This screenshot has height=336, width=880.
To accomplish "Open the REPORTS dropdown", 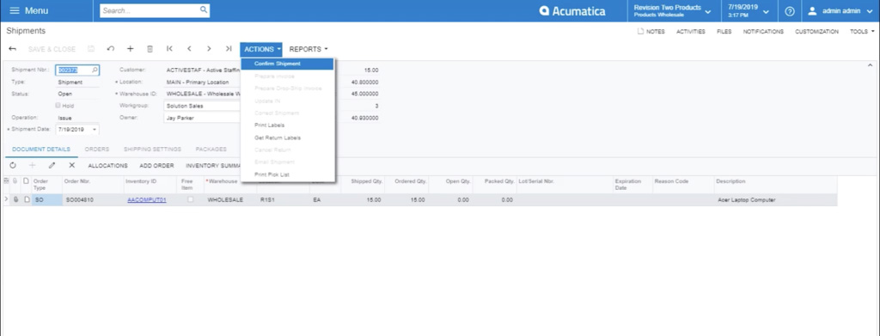I will point(309,49).
